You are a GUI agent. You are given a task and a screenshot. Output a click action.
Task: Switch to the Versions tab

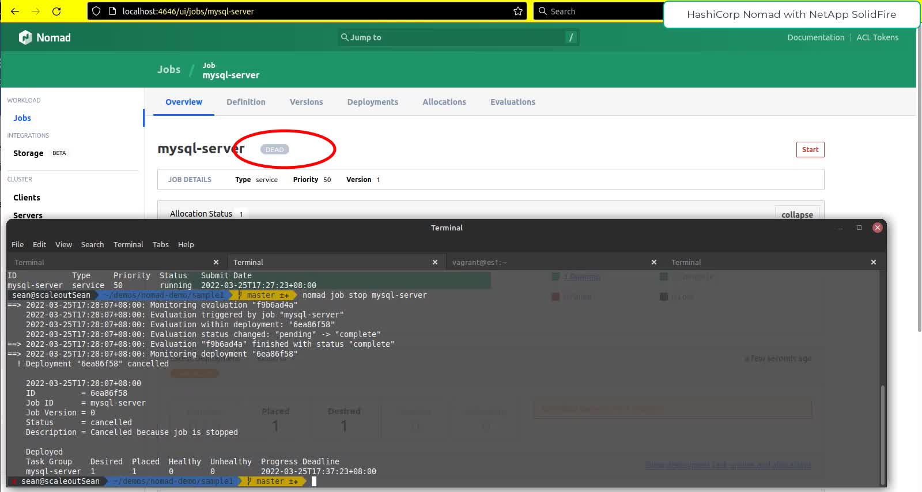(x=306, y=102)
